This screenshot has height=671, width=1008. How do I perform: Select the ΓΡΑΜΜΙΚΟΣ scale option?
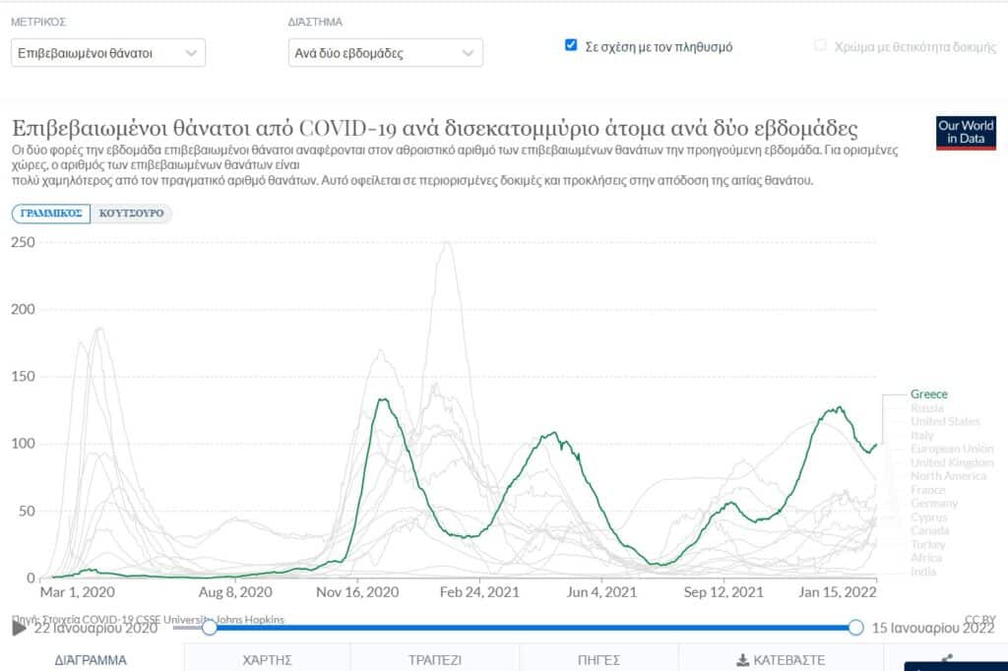[x=51, y=213]
